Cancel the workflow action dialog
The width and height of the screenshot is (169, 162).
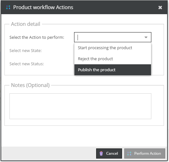[x=109, y=153]
